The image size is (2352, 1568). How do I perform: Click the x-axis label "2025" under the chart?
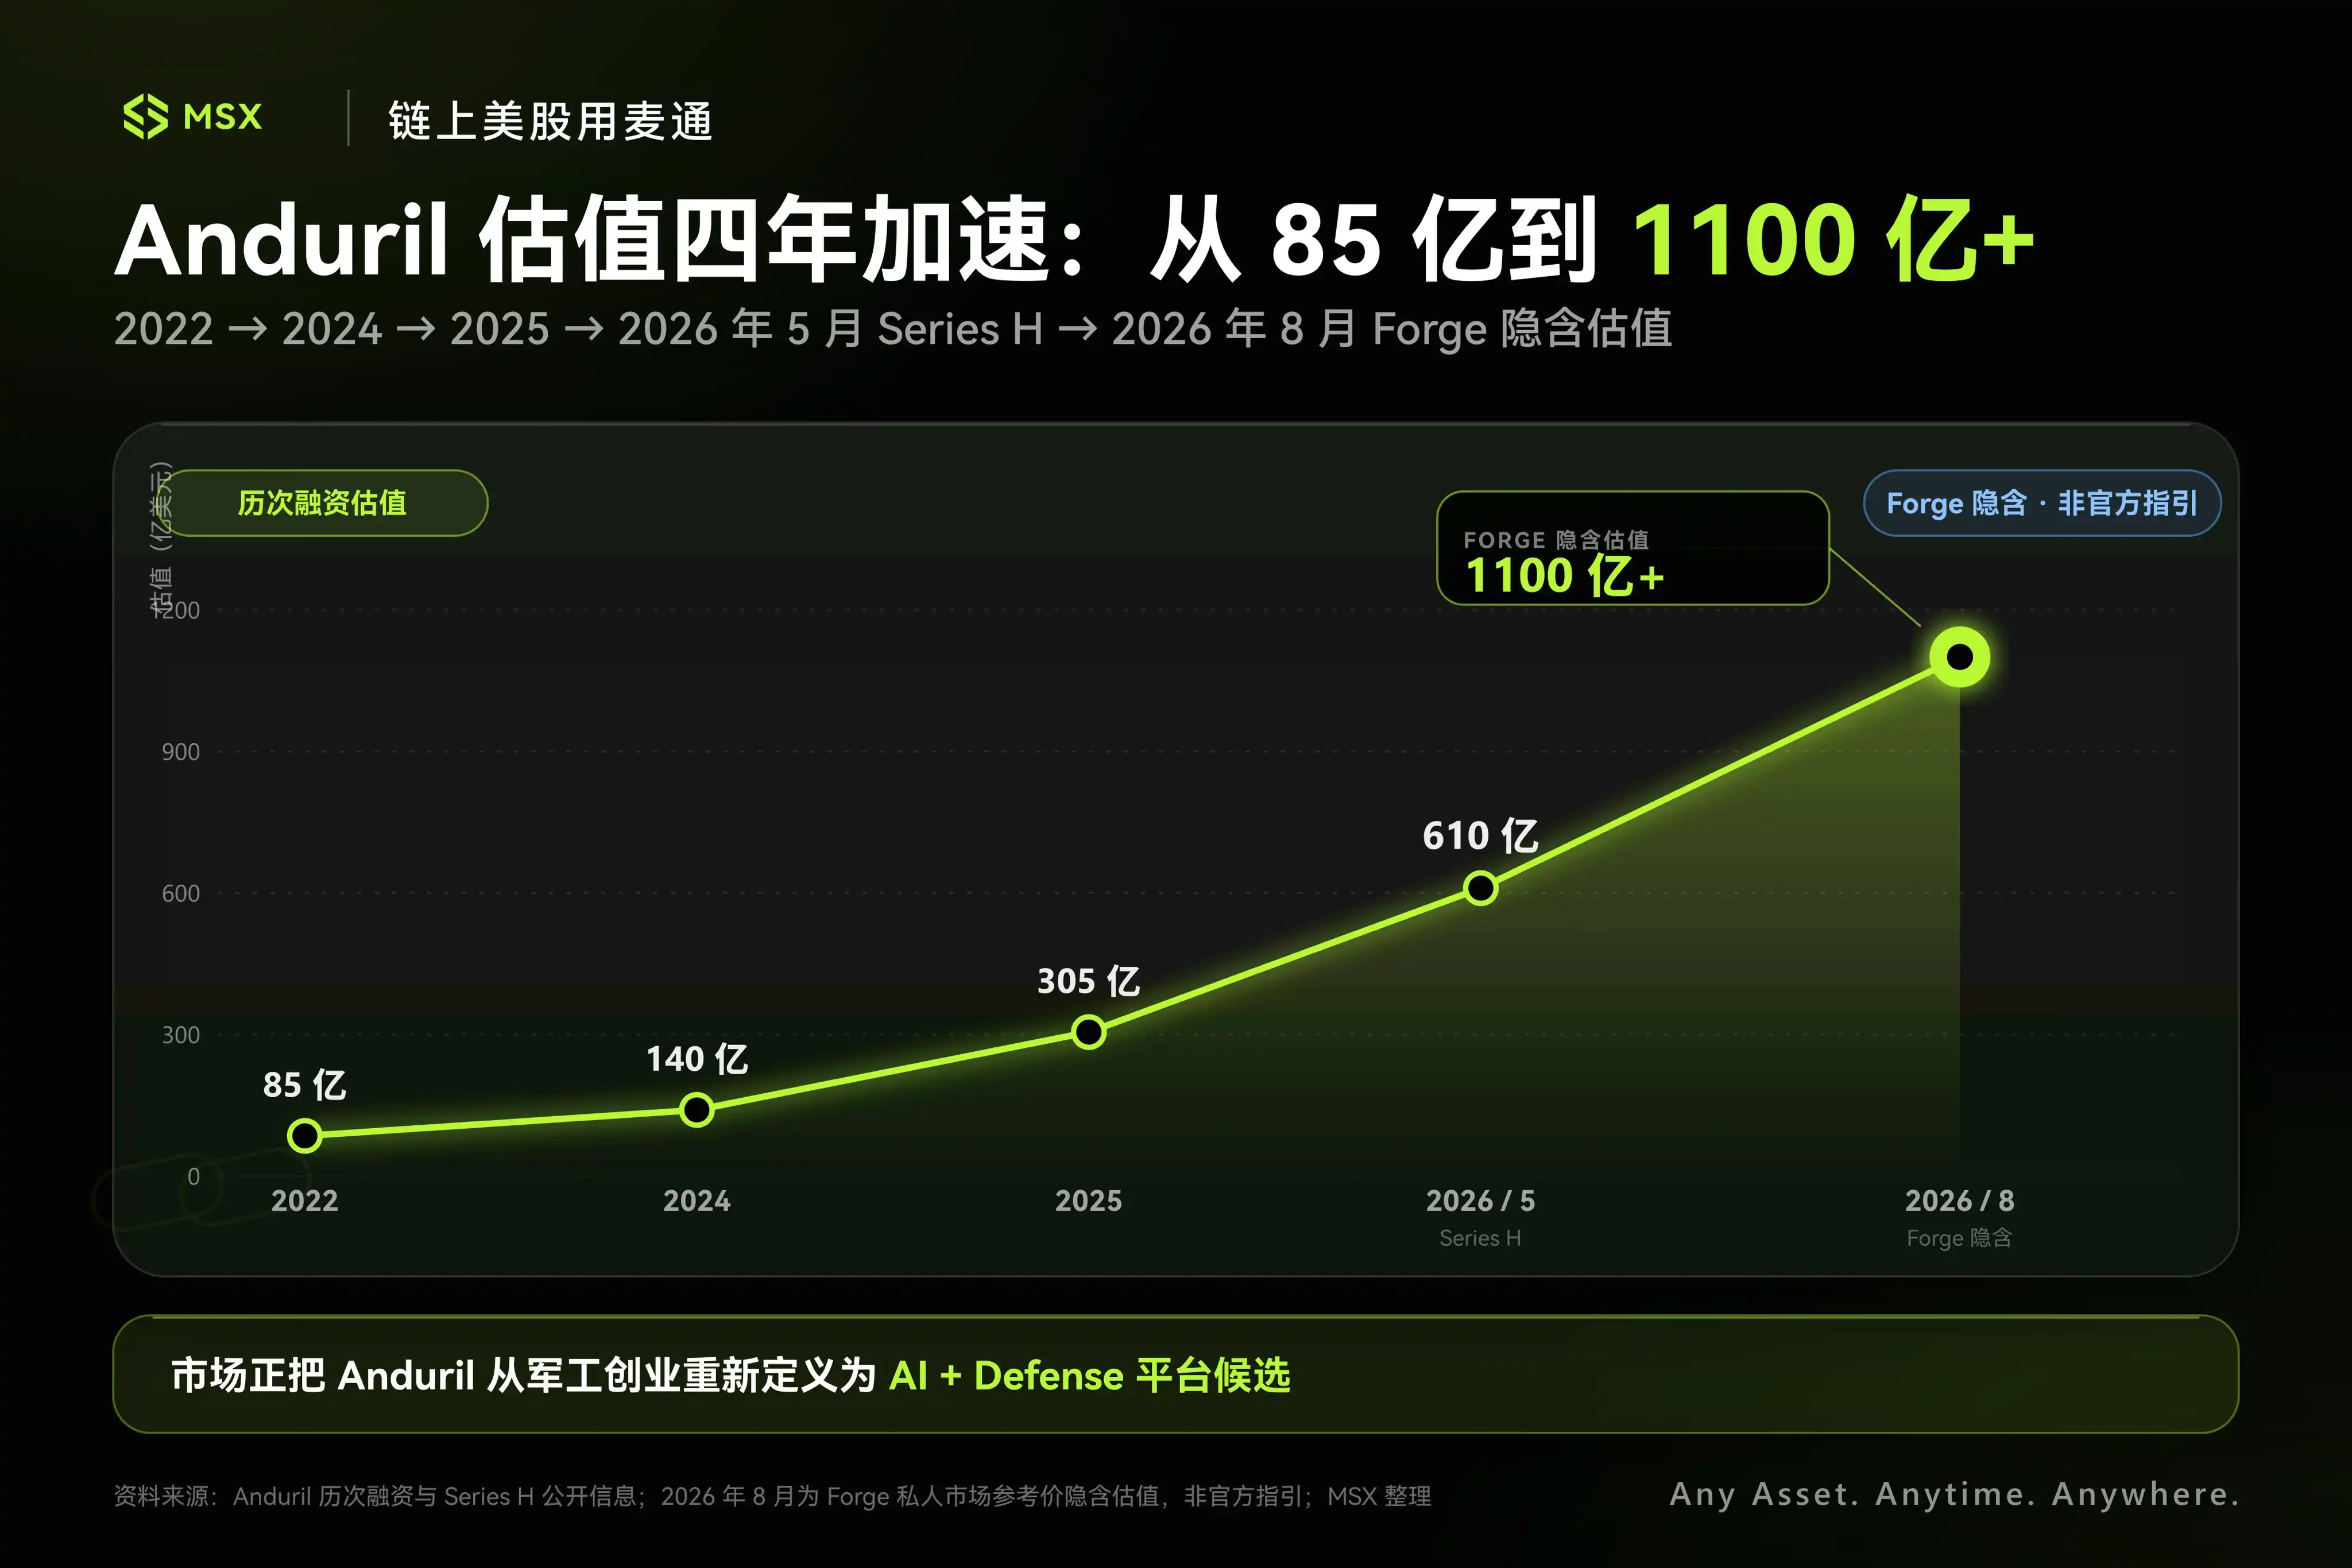tap(1089, 1201)
